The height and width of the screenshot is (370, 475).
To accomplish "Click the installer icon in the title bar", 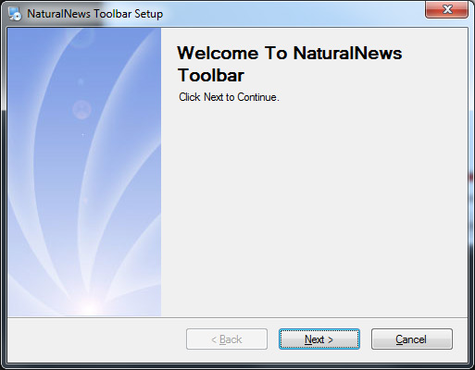I will 15,14.
